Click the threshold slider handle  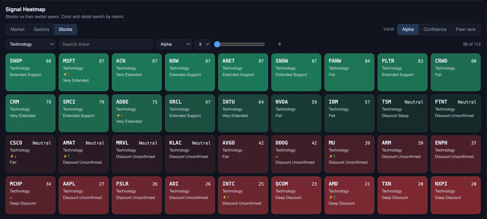217,44
